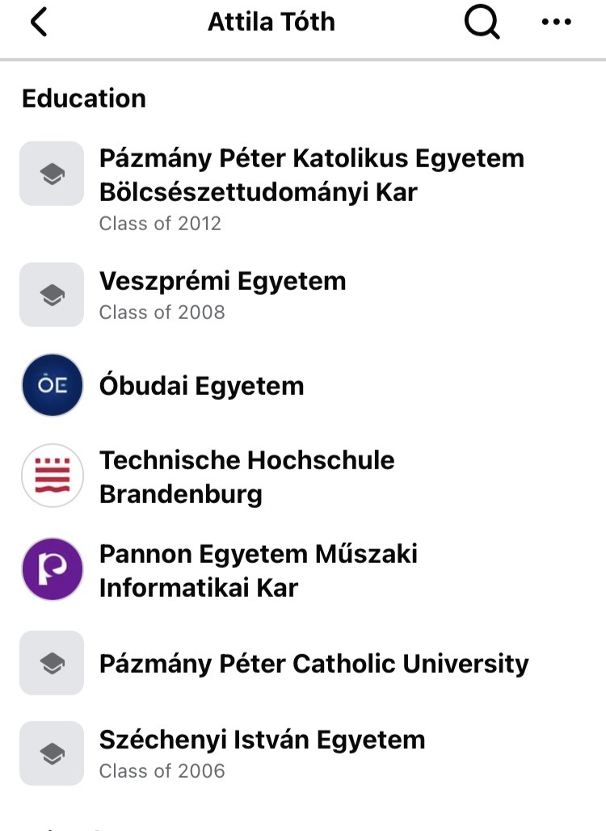This screenshot has height=831, width=606.
Task: Tap the Attila Tóth page title
Action: pyautogui.click(x=271, y=23)
